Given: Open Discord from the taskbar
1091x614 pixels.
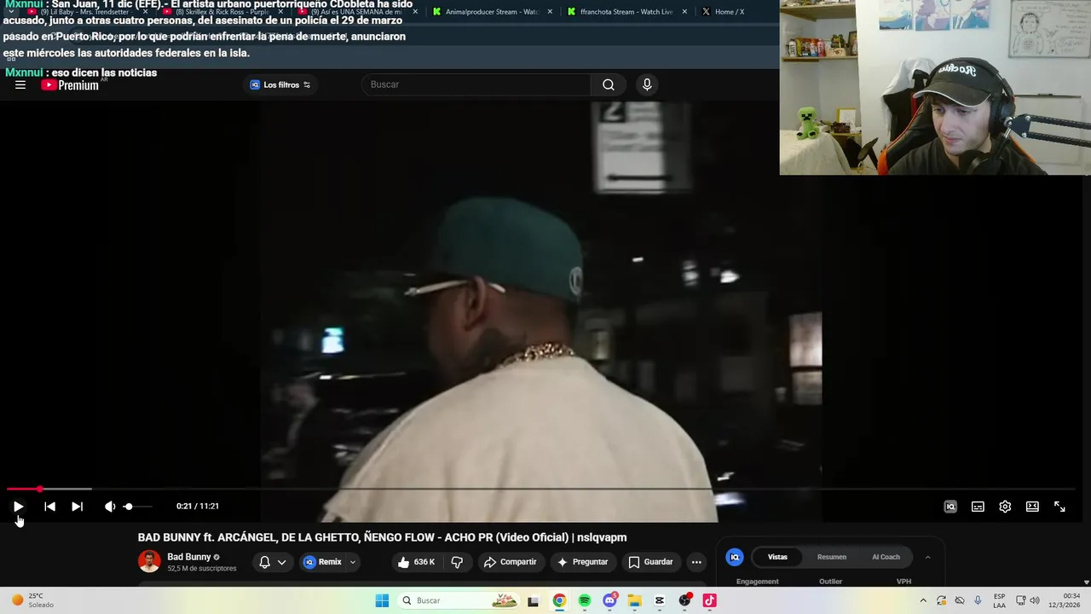Looking at the screenshot, I should click(x=609, y=600).
